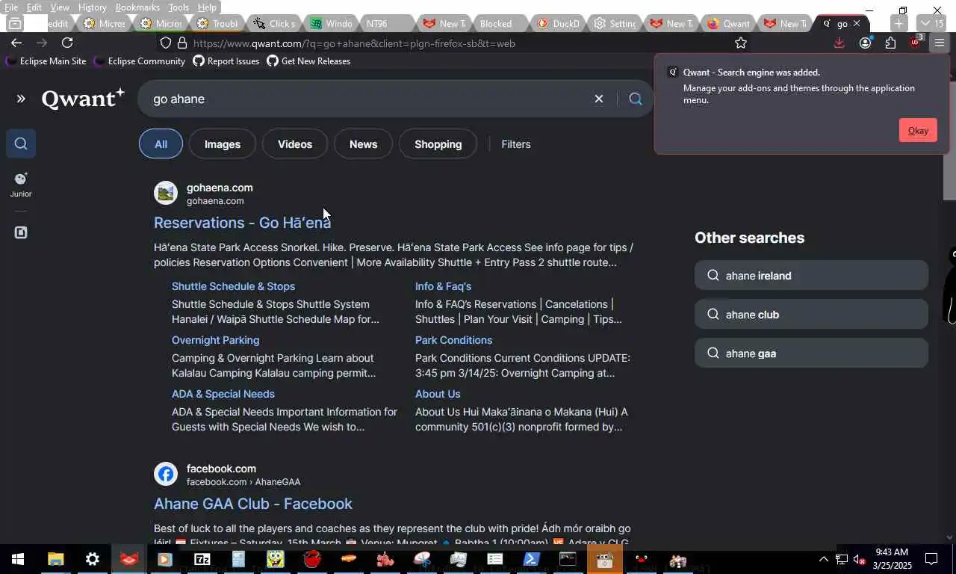Click the Qwant logo
This screenshot has width=956, height=574.
[x=83, y=99]
